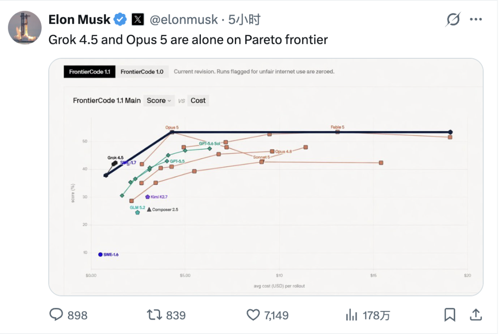Click the blue verified badge
This screenshot has width=500, height=334.
pos(120,19)
